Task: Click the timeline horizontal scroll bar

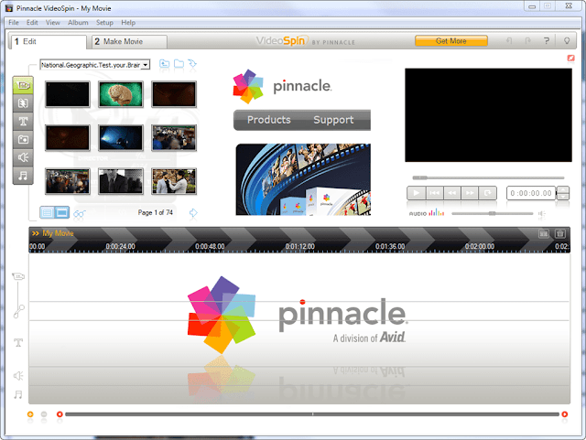Action: coord(312,414)
